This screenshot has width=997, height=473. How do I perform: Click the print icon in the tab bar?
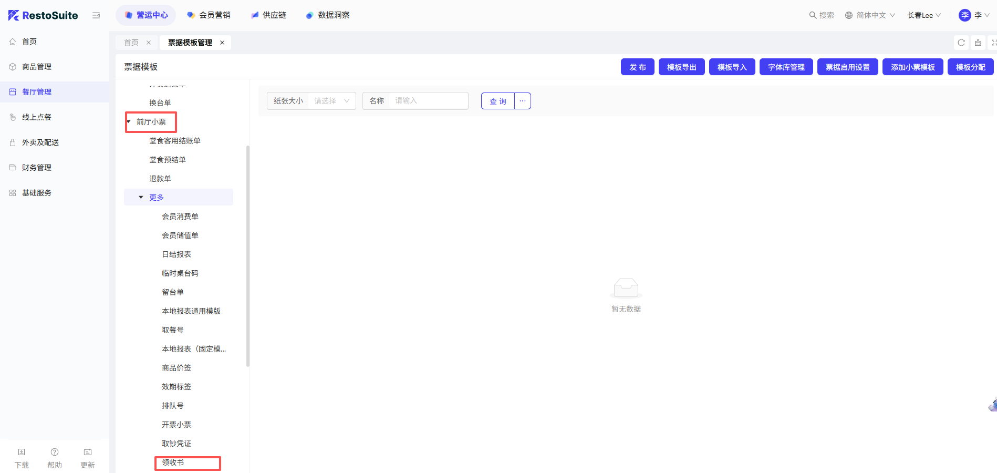pyautogui.click(x=978, y=43)
